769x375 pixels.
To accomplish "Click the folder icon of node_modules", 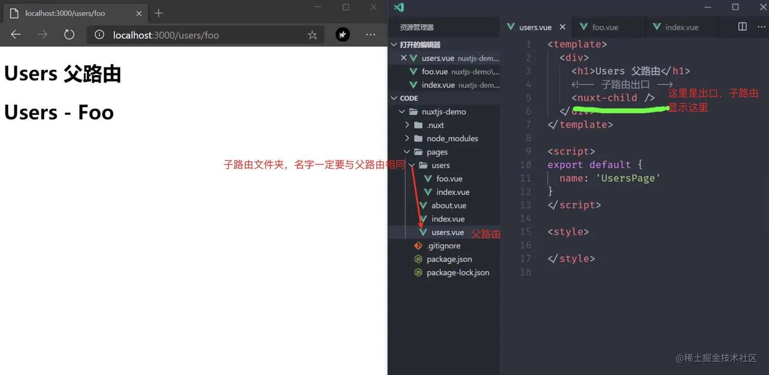I will pos(418,138).
